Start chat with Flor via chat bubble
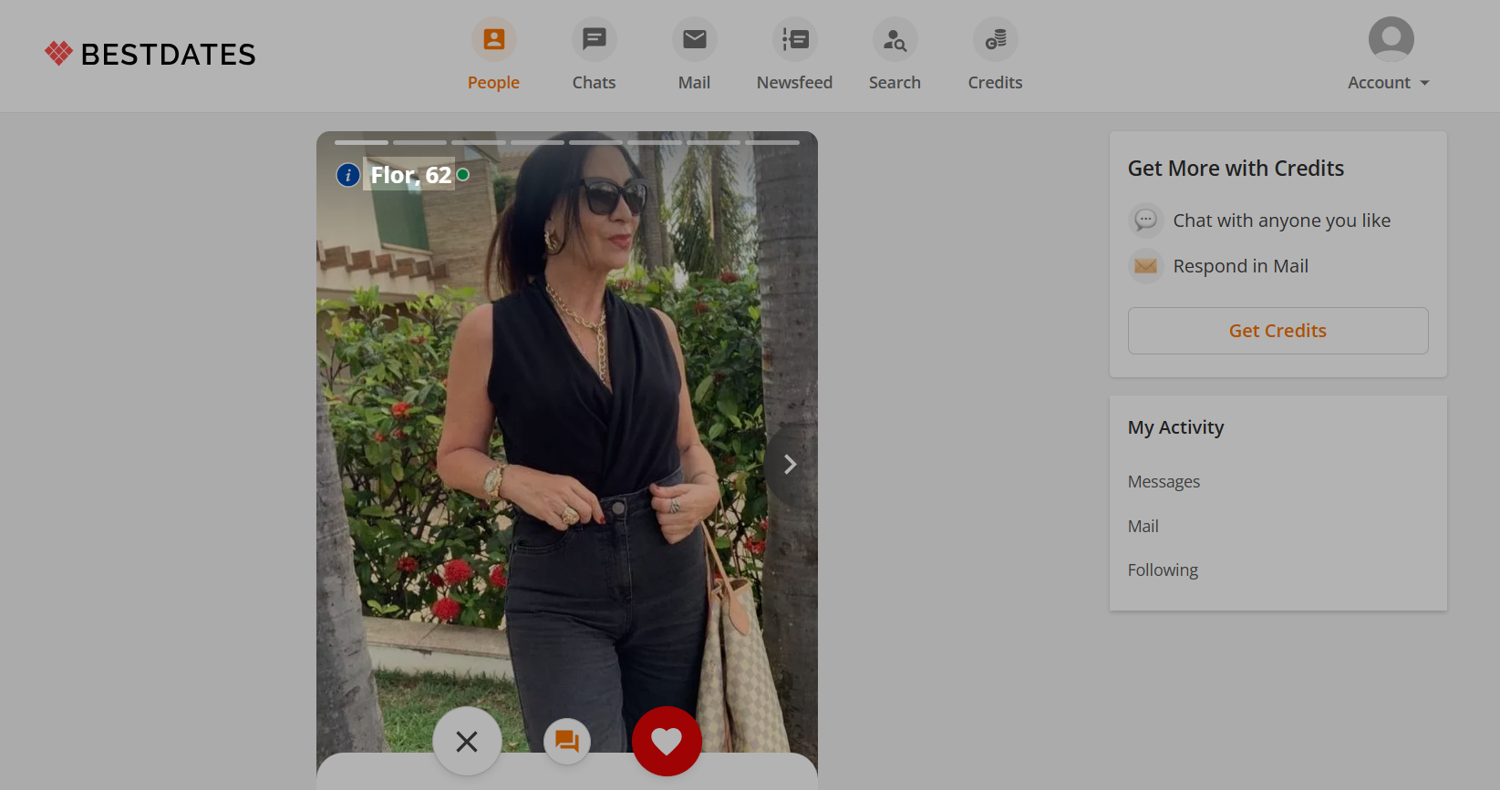This screenshot has width=1500, height=790. tap(567, 741)
